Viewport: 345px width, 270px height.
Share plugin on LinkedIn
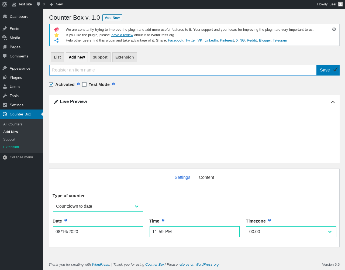point(211,40)
